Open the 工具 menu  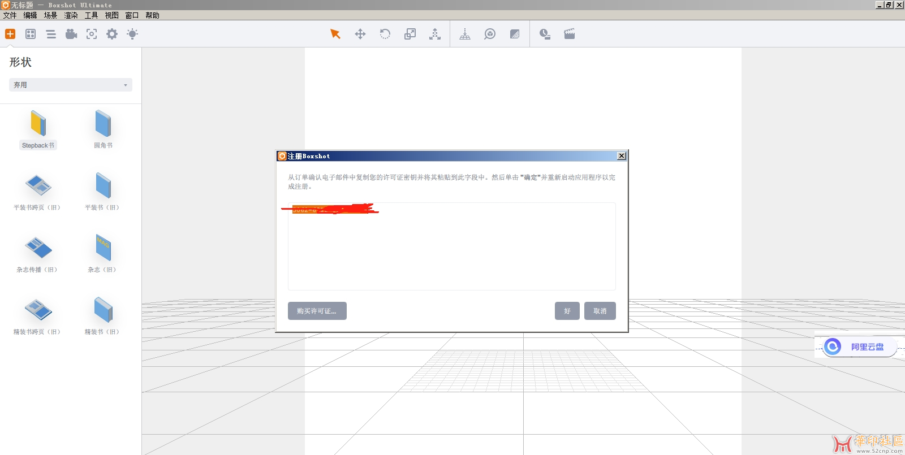[x=92, y=15]
